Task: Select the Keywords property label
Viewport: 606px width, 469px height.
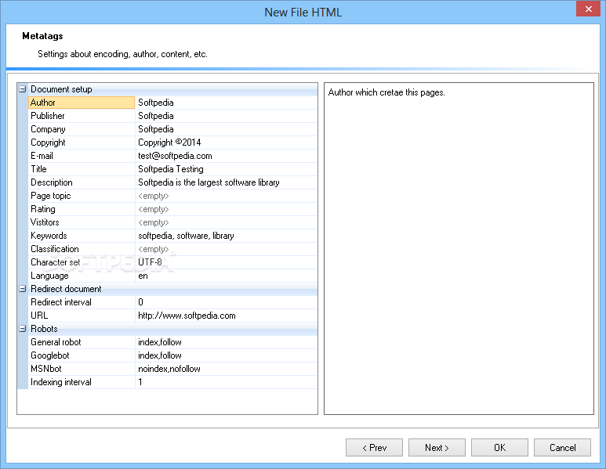Action: pyautogui.click(x=82, y=236)
